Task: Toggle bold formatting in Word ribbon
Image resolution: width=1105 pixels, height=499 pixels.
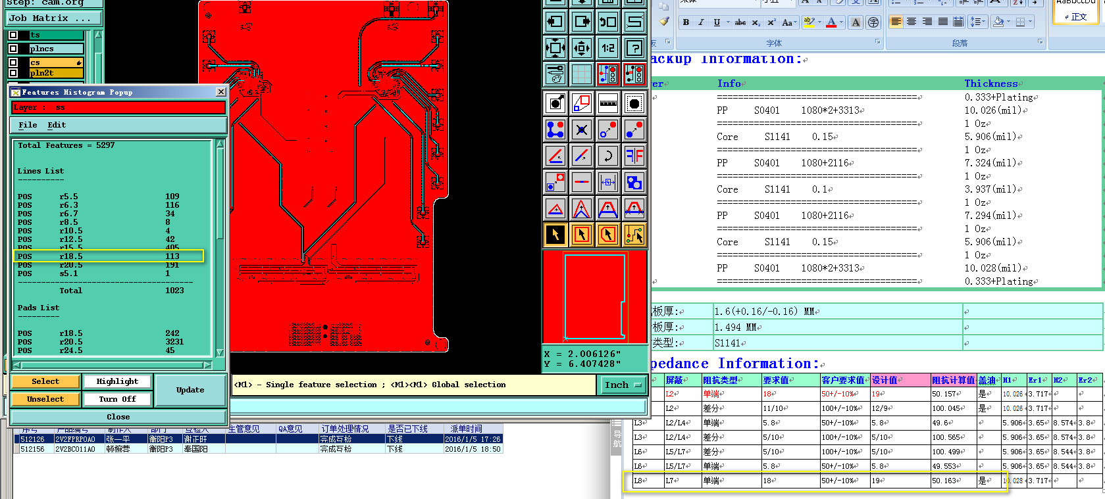Action: pos(686,22)
